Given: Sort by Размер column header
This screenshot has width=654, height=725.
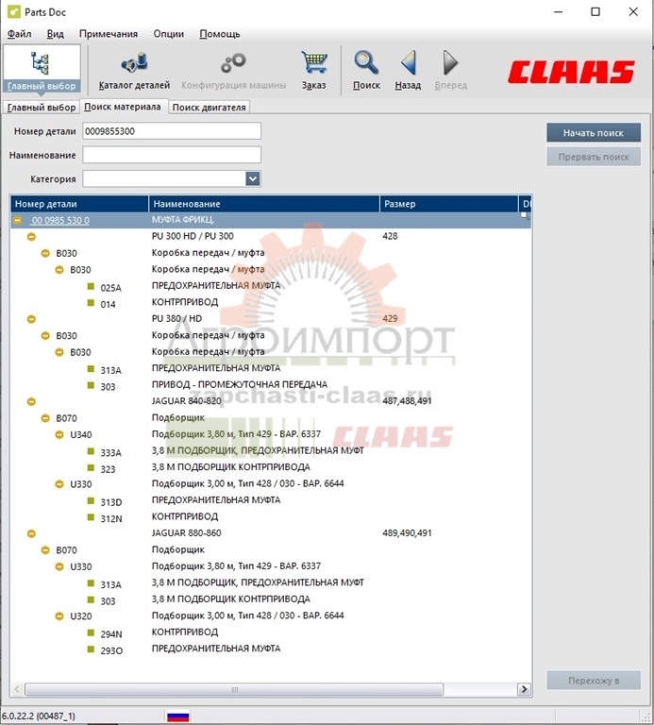Looking at the screenshot, I should 449,204.
